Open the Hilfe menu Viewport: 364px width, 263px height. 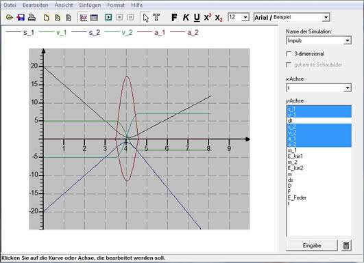tap(136, 5)
